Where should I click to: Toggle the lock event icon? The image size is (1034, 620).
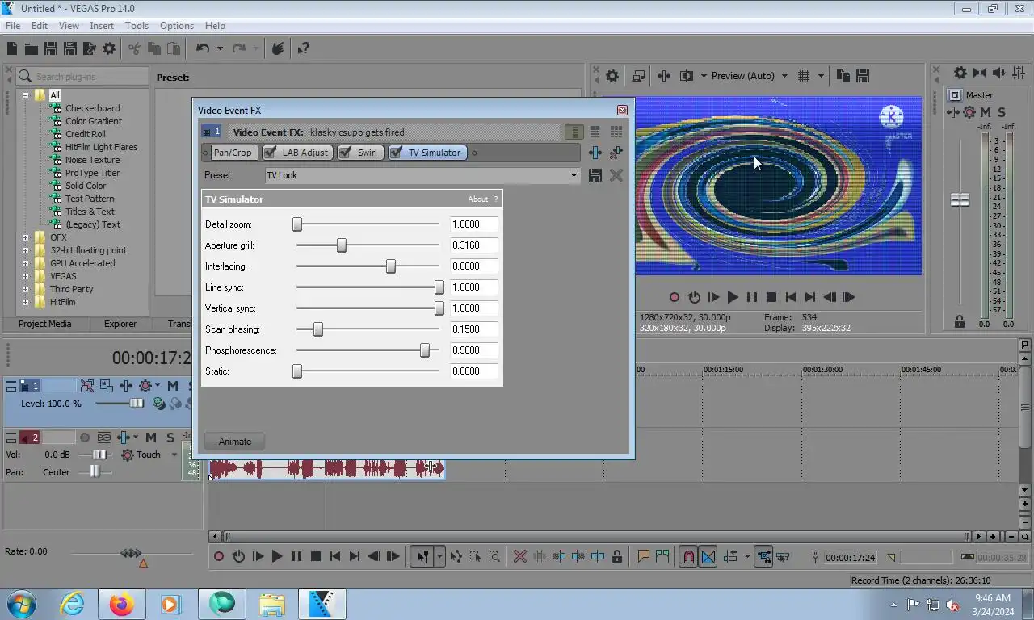coord(617,556)
